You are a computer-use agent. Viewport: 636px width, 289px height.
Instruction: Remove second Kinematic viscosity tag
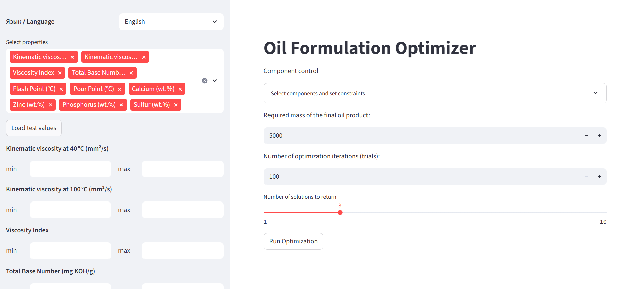pyautogui.click(x=144, y=57)
